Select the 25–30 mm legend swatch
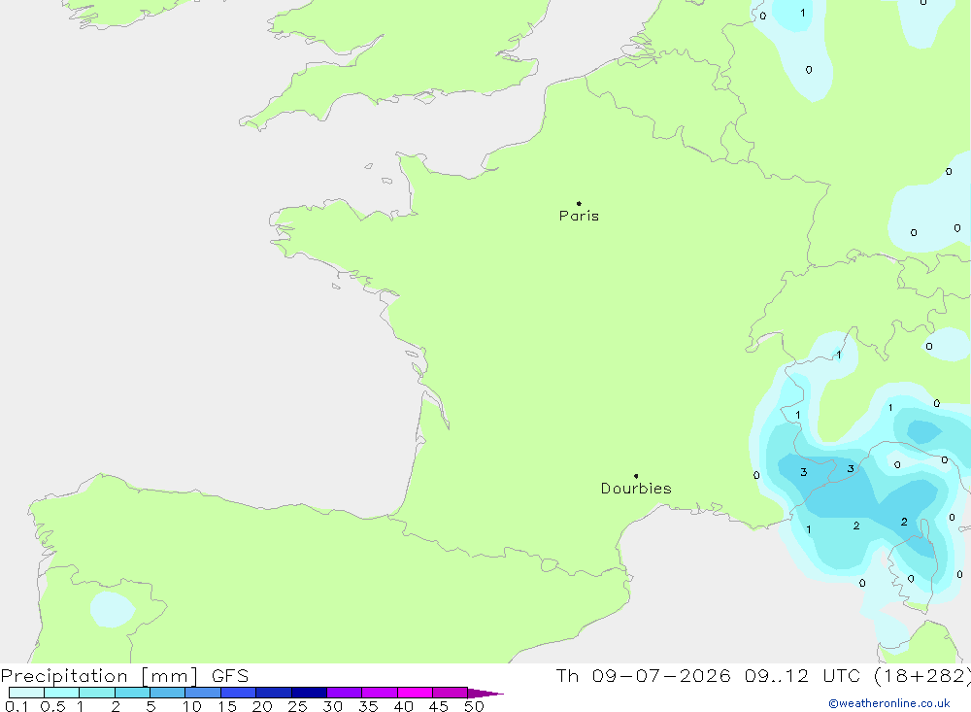The width and height of the screenshot is (971, 712). point(309,693)
